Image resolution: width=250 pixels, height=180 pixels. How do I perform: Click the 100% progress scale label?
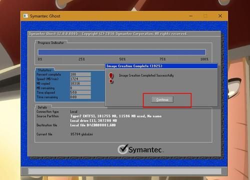pos(204,59)
